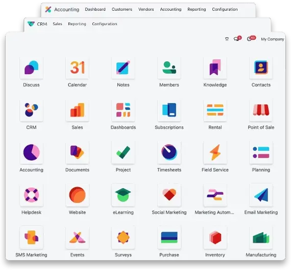
Task: Expand the My Company switcher
Action: (x=273, y=39)
